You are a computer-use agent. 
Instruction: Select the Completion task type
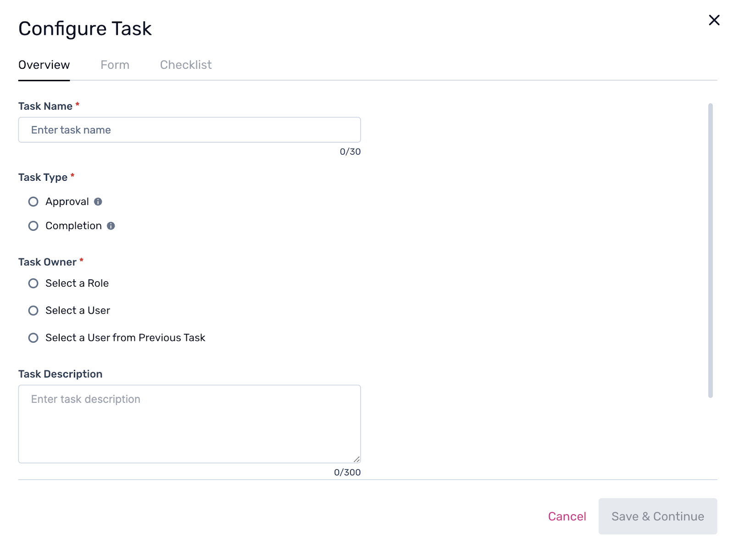tap(33, 226)
